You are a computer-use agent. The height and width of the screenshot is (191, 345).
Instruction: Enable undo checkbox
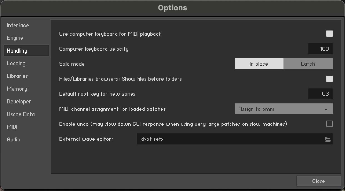point(329,124)
